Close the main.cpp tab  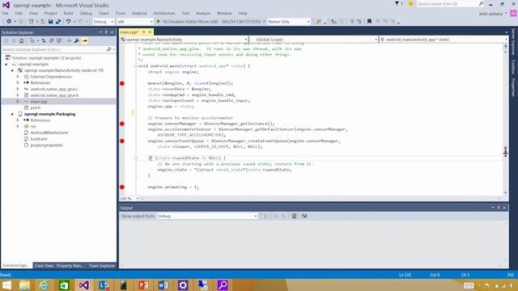click(150, 32)
